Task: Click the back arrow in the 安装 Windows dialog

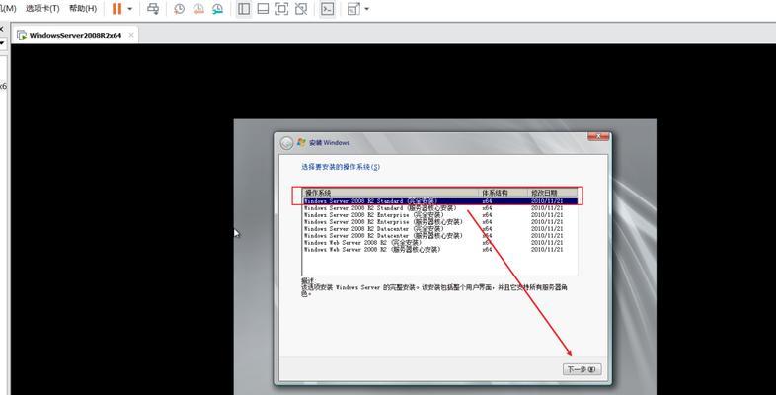Action: point(286,143)
